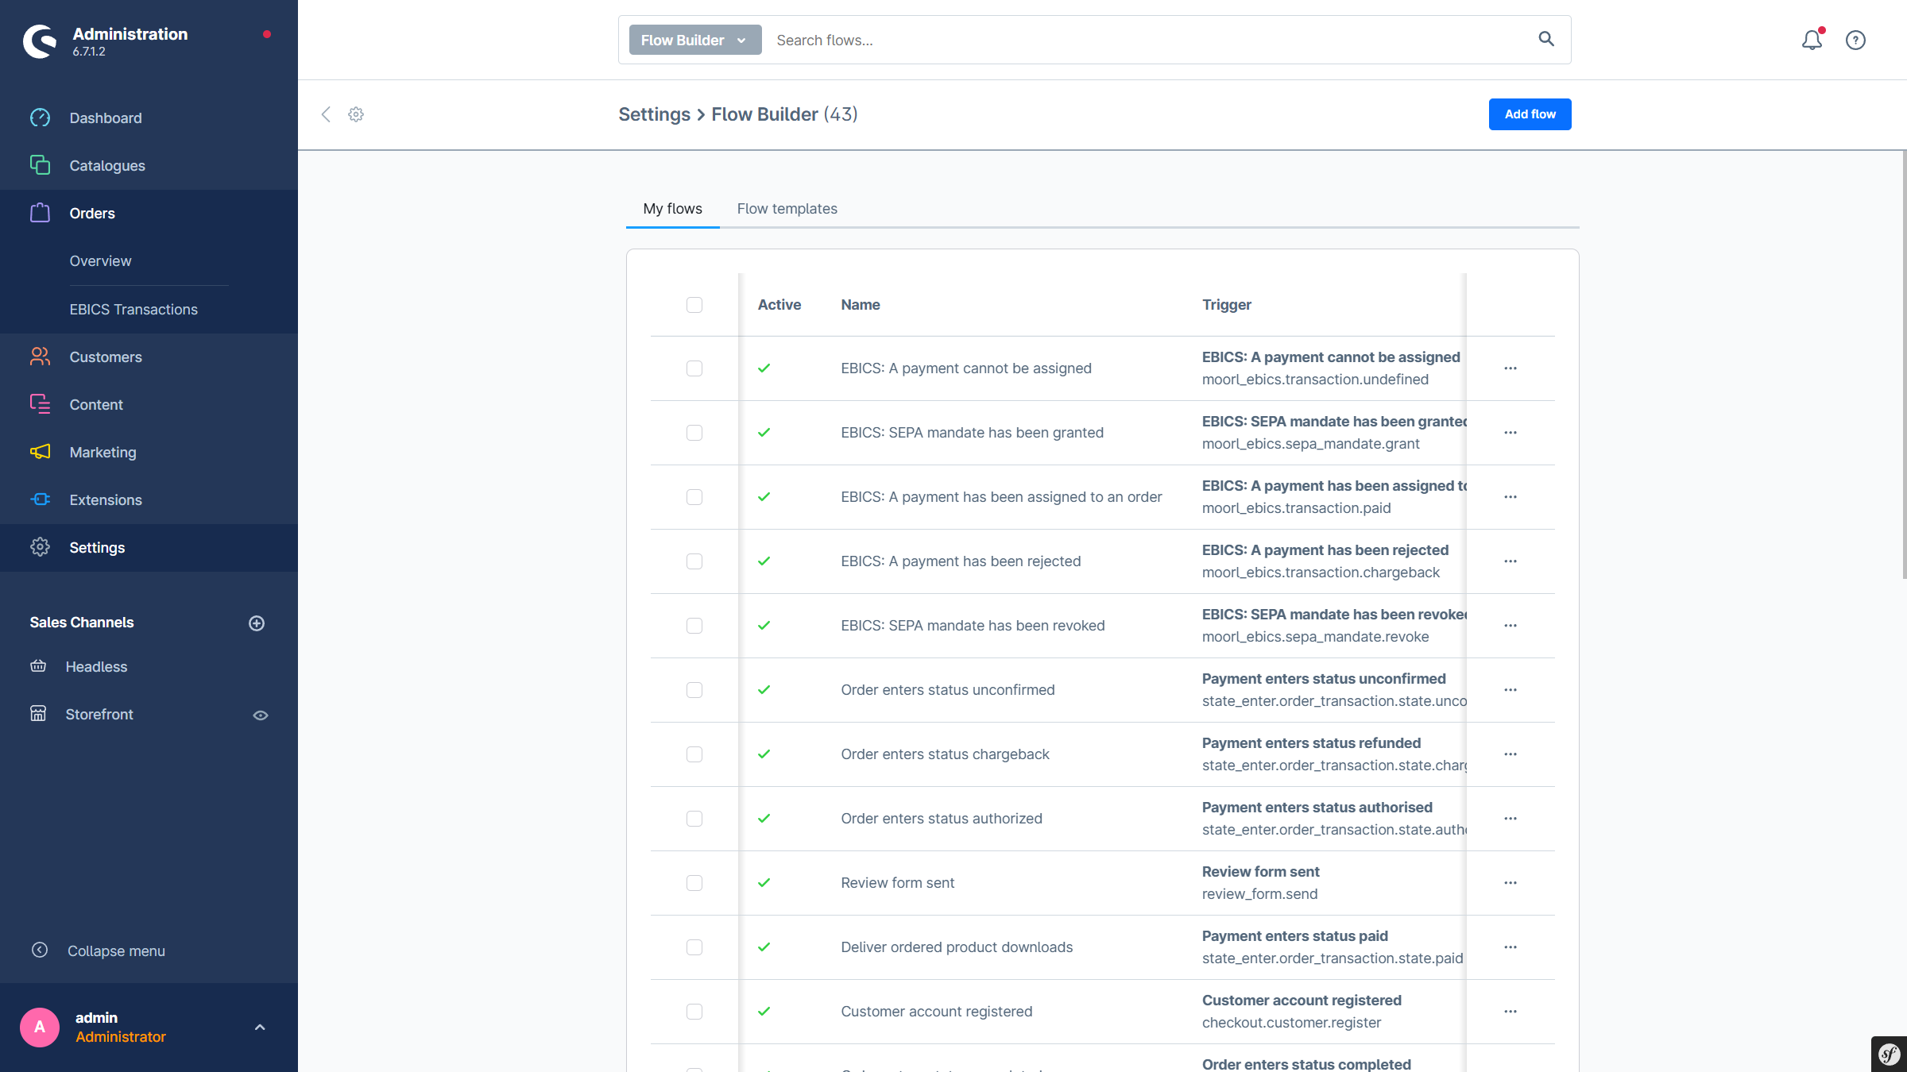Tick checkbox for EBICS payment rejected flow
The image size is (1907, 1072).
point(694,561)
